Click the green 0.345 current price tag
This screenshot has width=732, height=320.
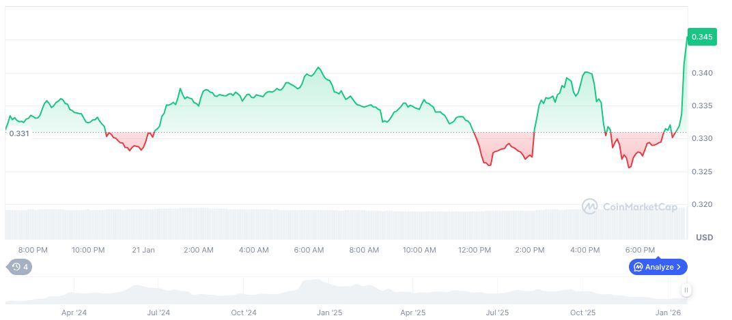click(702, 37)
